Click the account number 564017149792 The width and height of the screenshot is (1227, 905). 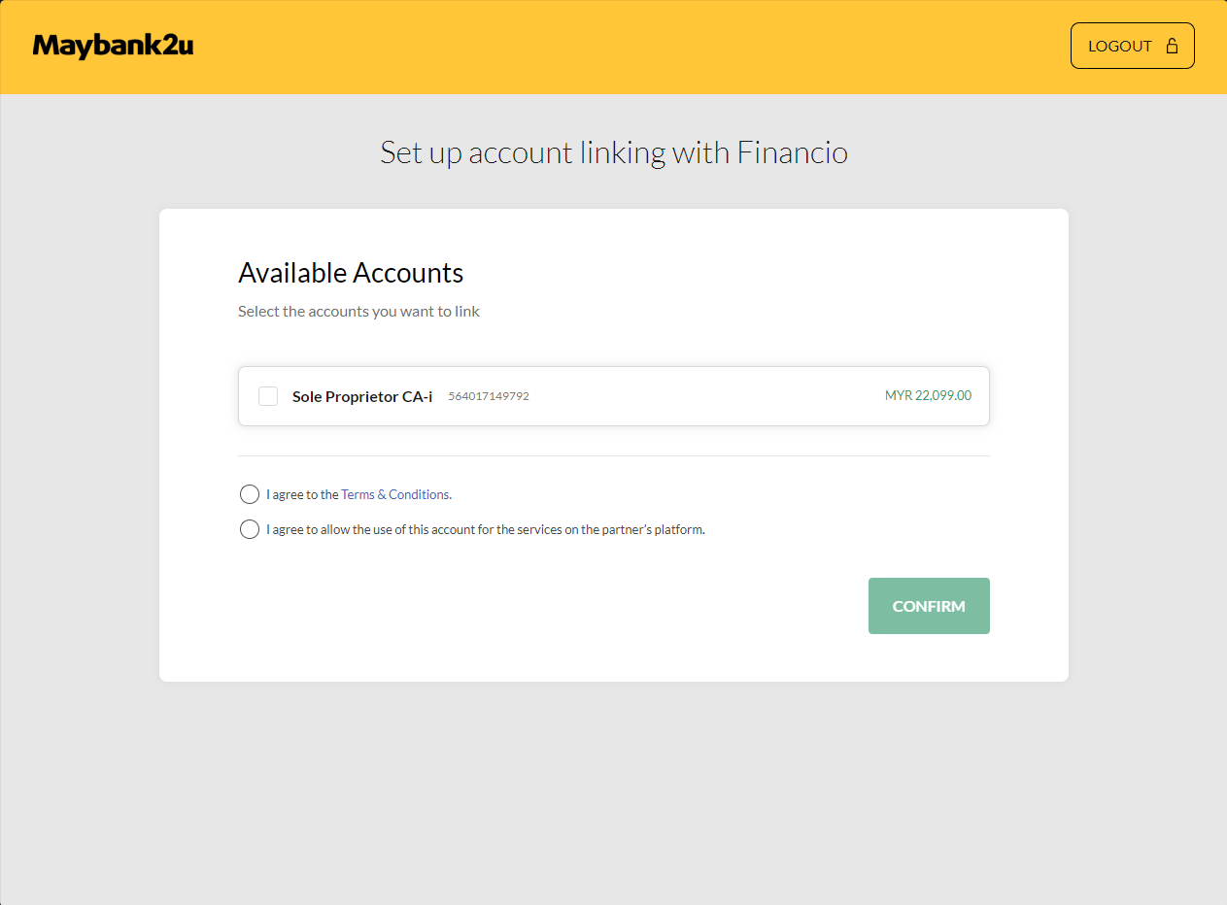tap(488, 396)
